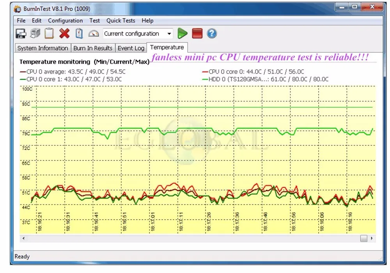
Task: Switch to Event Log tab
Action: (131, 48)
